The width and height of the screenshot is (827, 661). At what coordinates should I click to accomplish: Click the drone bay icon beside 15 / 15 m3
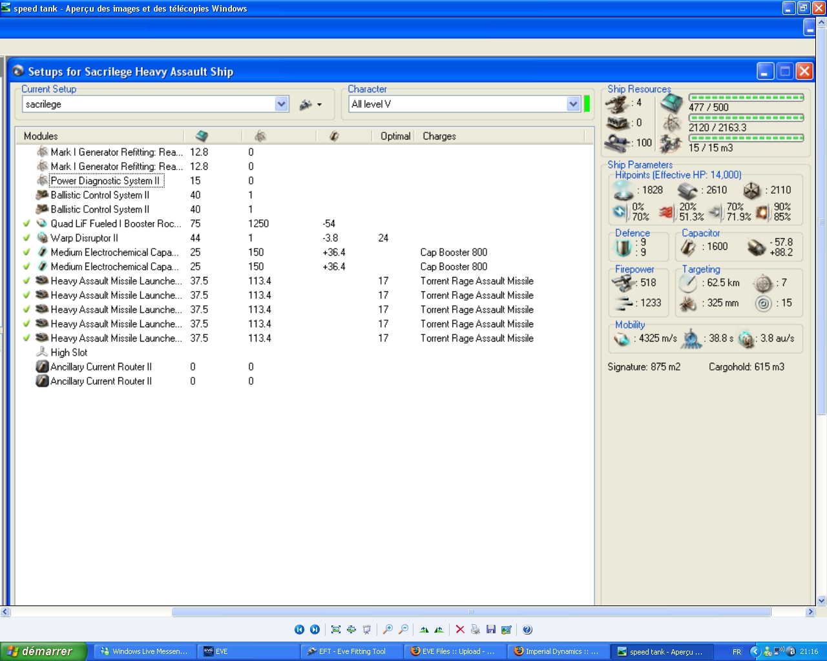pos(671,143)
